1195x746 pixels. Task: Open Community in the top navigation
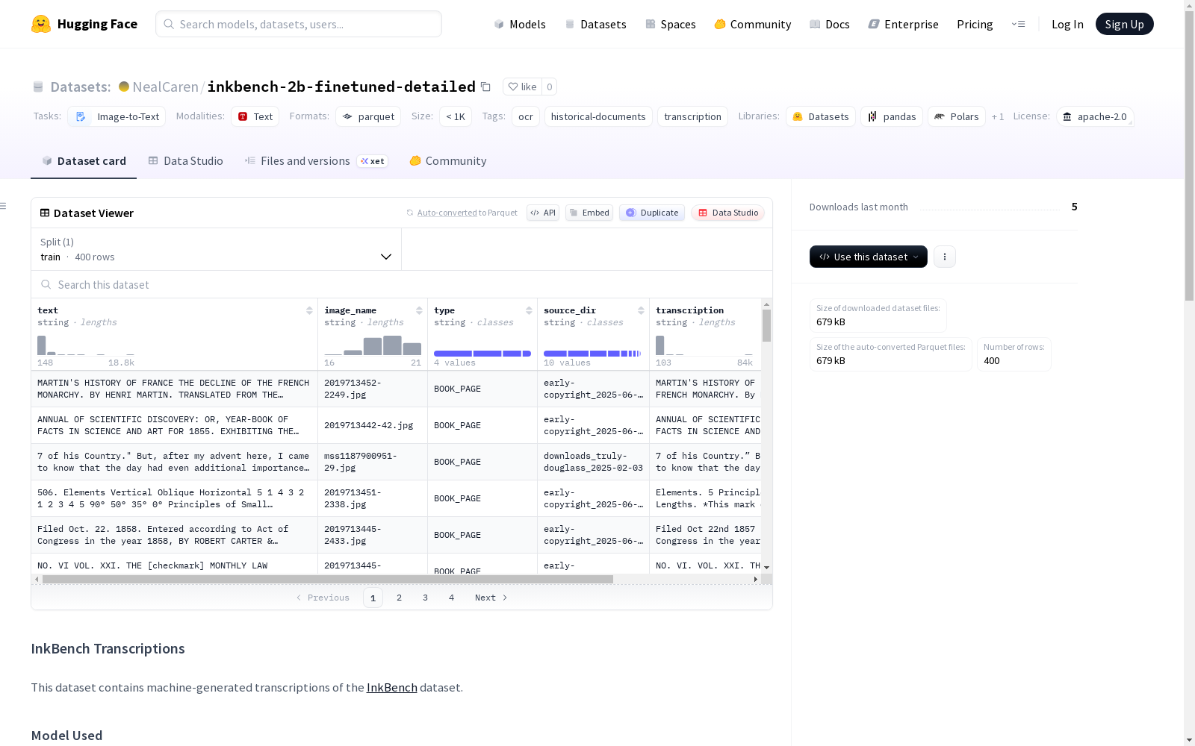coord(753,24)
